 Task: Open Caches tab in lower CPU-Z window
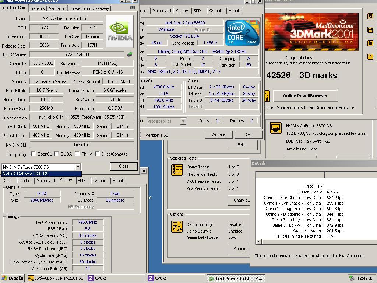pyautogui.click(x=25, y=181)
